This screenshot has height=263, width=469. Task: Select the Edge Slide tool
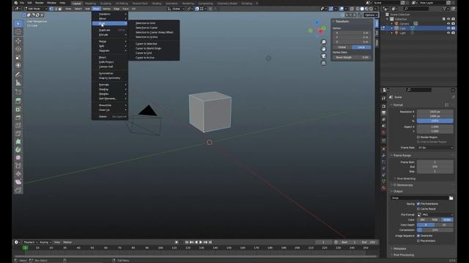[18, 166]
